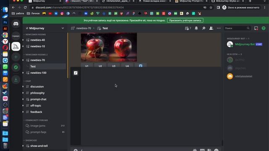Collapse the COMMUNITY FORUMS category
Screen dimensions: 269x151
point(36,120)
